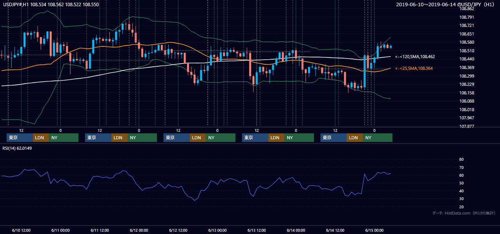Select the rightmost LDN session block
The image size is (500, 234).
click(354, 138)
